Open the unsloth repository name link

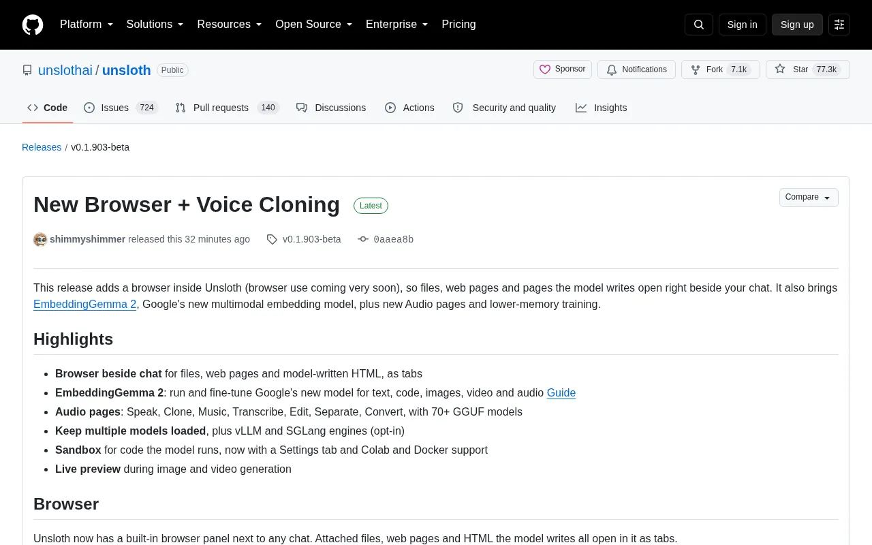click(x=126, y=70)
